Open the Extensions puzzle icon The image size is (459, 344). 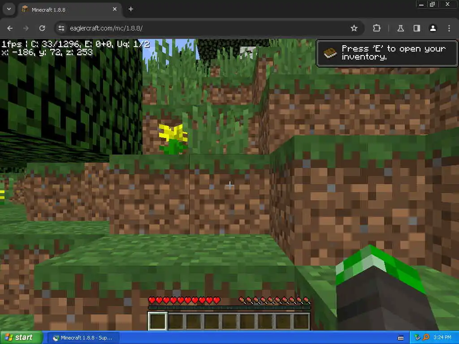[x=377, y=28]
